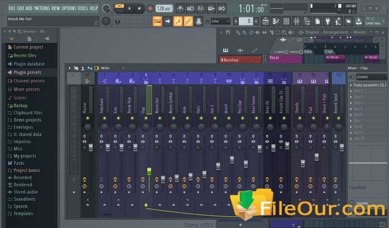389x228 pixels.
Task: Toggle the 3-2-1 countdown before recording
Action: 200,9
